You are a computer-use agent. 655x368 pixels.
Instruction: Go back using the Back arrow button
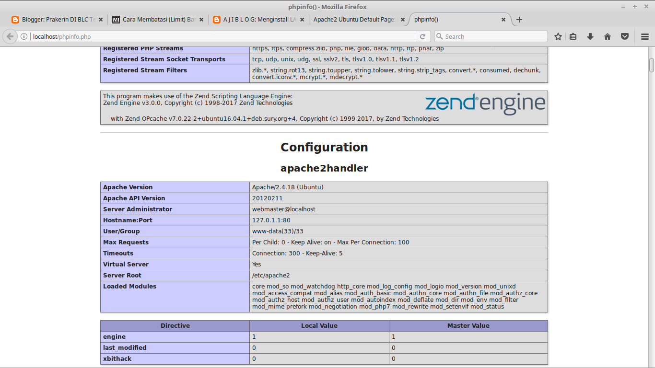(10, 36)
